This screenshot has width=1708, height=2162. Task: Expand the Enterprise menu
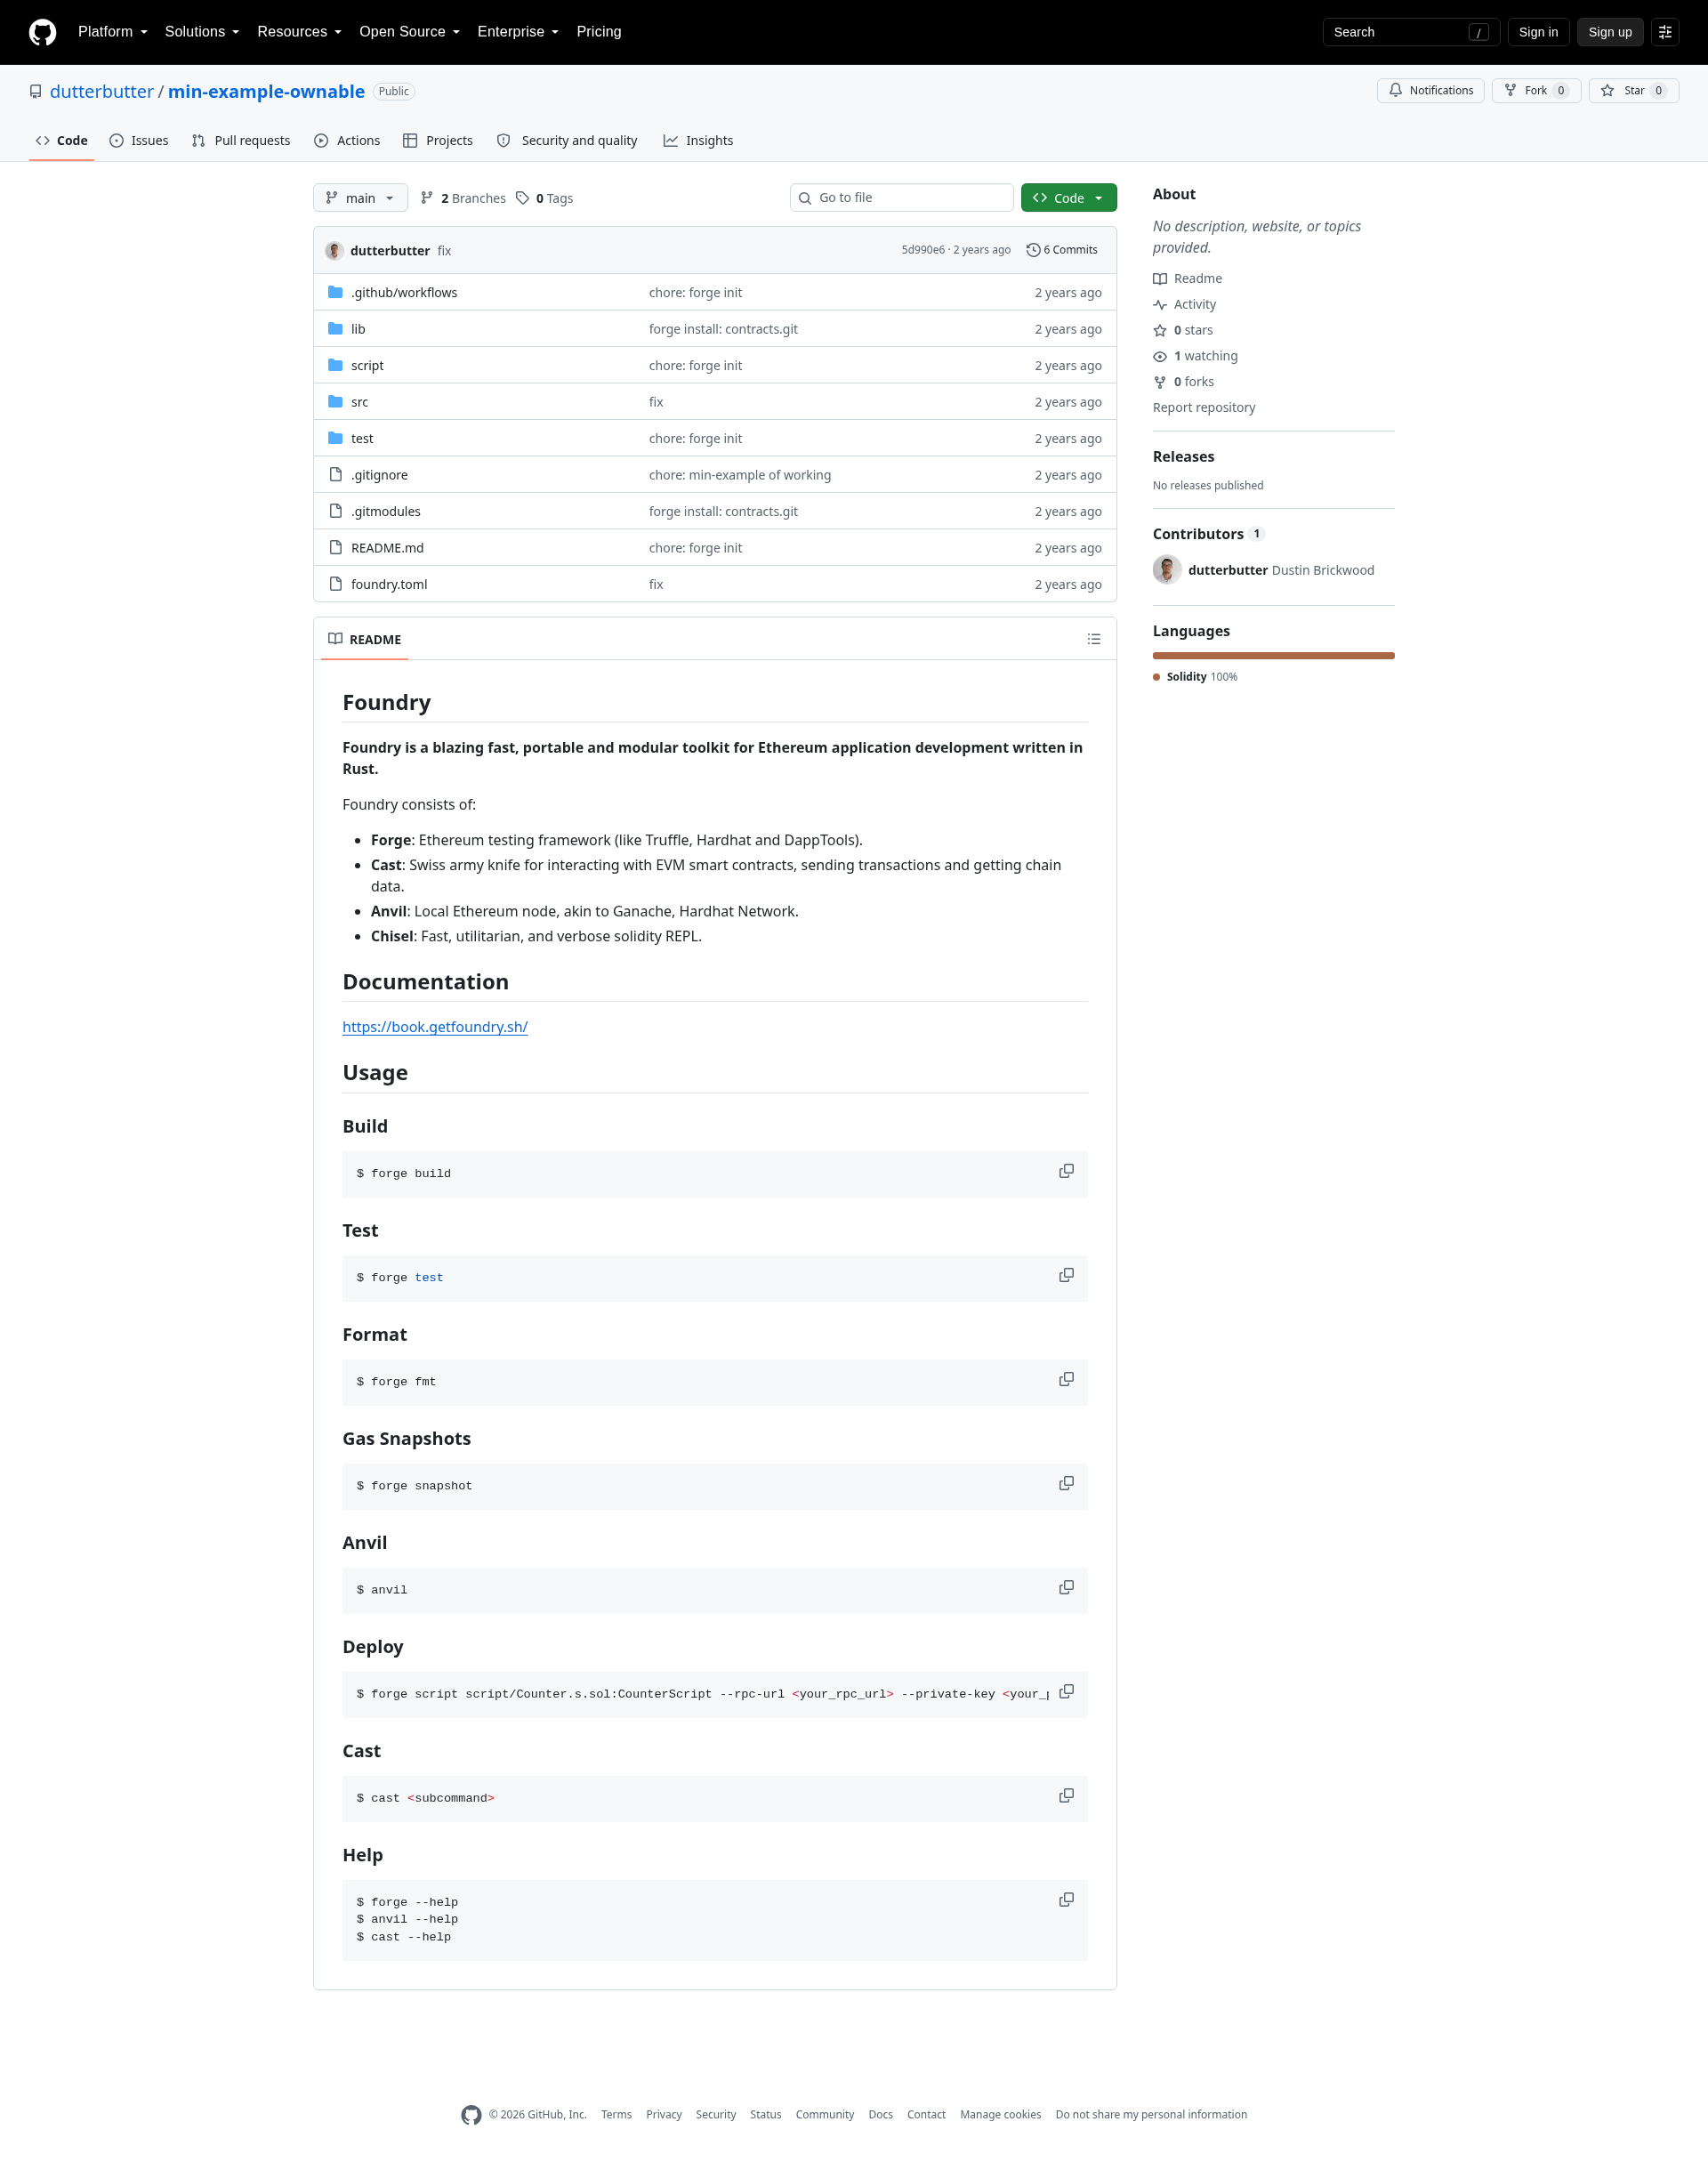518,32
